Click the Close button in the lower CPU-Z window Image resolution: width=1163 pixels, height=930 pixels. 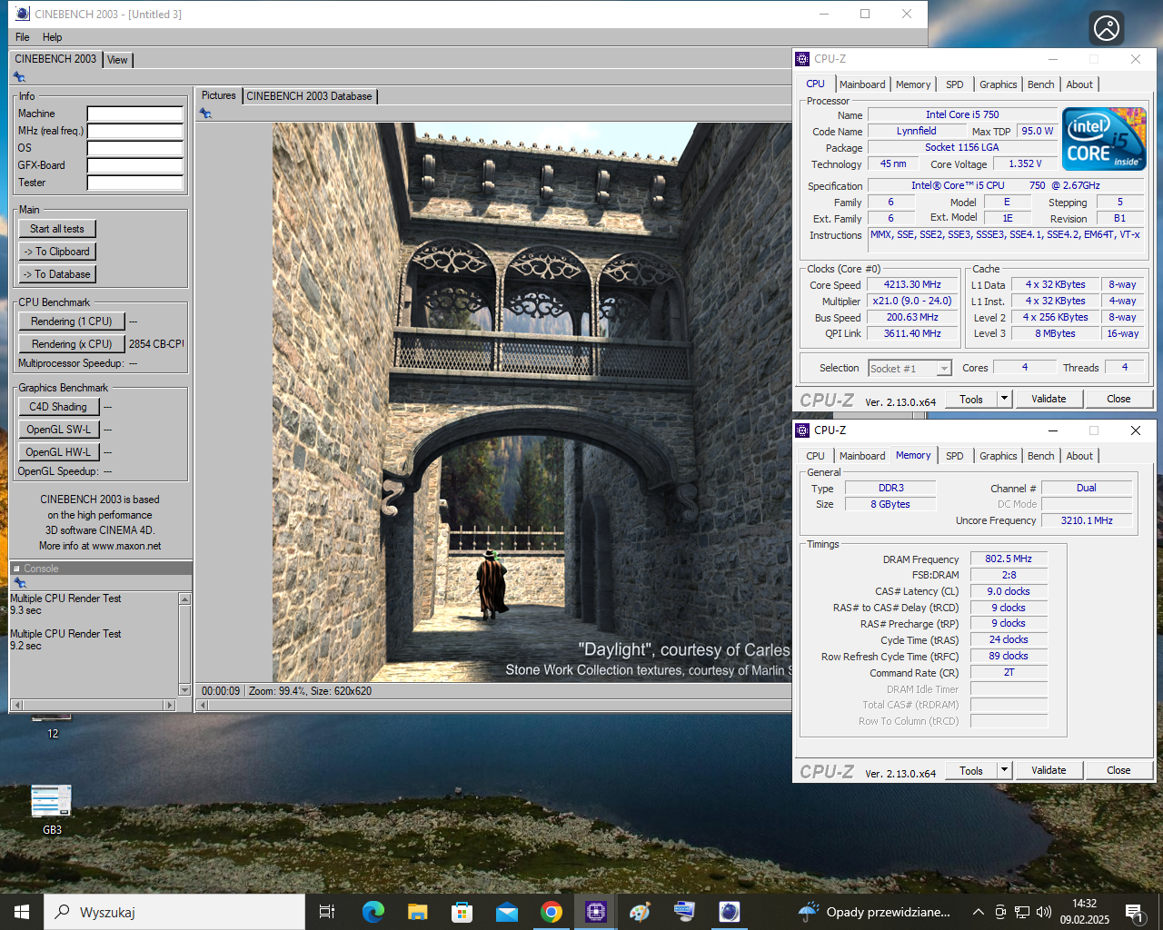pyautogui.click(x=1118, y=770)
